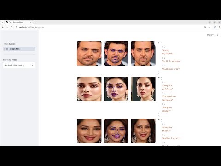Close the Face Recognition browser tab

click(31, 22)
